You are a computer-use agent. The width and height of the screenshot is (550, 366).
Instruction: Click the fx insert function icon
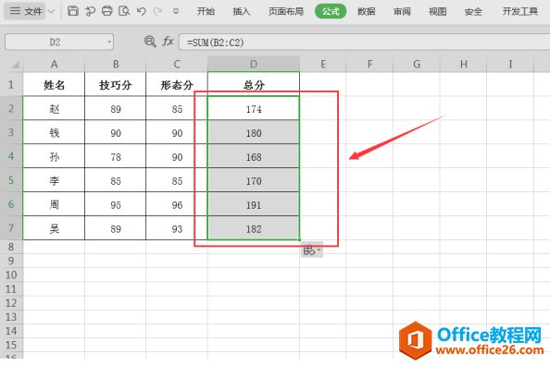(168, 42)
